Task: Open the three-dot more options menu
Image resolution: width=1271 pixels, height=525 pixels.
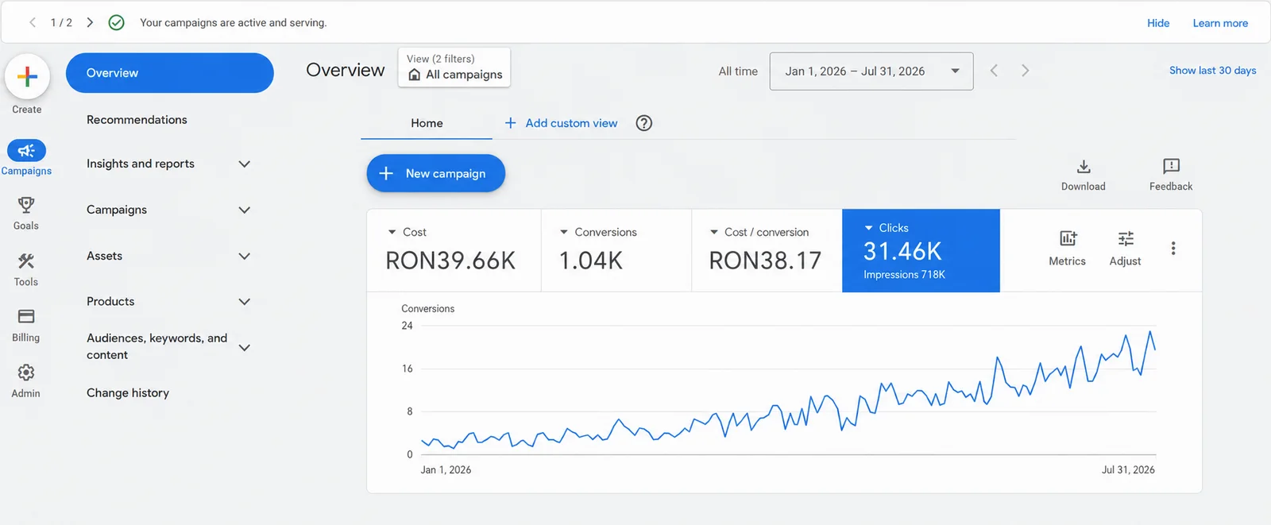Action: point(1173,249)
